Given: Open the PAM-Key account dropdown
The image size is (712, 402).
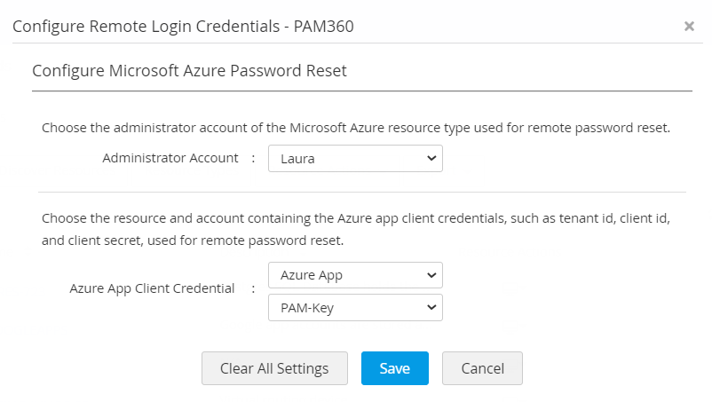Looking at the screenshot, I should tap(354, 307).
